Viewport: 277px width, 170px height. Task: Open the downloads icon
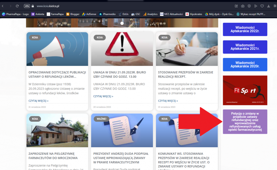(x=269, y=6)
